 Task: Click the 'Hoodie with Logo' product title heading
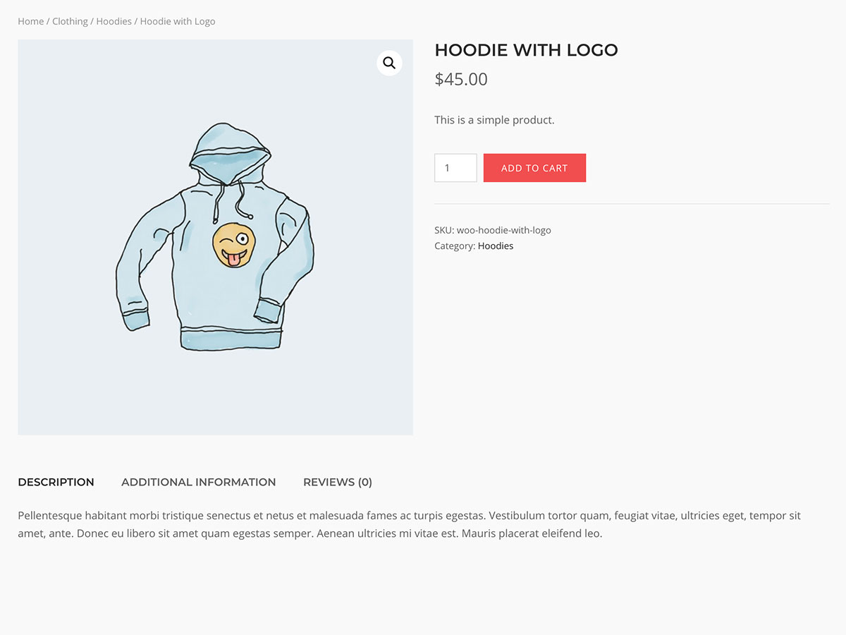click(x=526, y=50)
